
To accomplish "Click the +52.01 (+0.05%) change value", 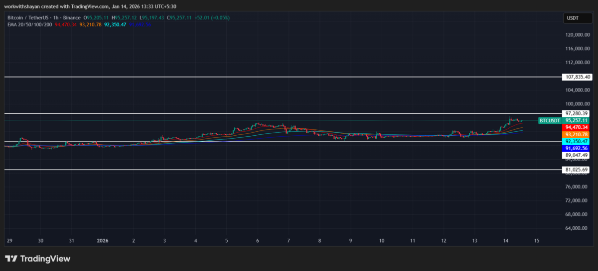I will click(212, 18).
